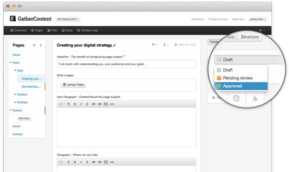The width and height of the screenshot is (289, 172).
Task: Expand the Portfolio tree node arrow
Action: [15, 102]
